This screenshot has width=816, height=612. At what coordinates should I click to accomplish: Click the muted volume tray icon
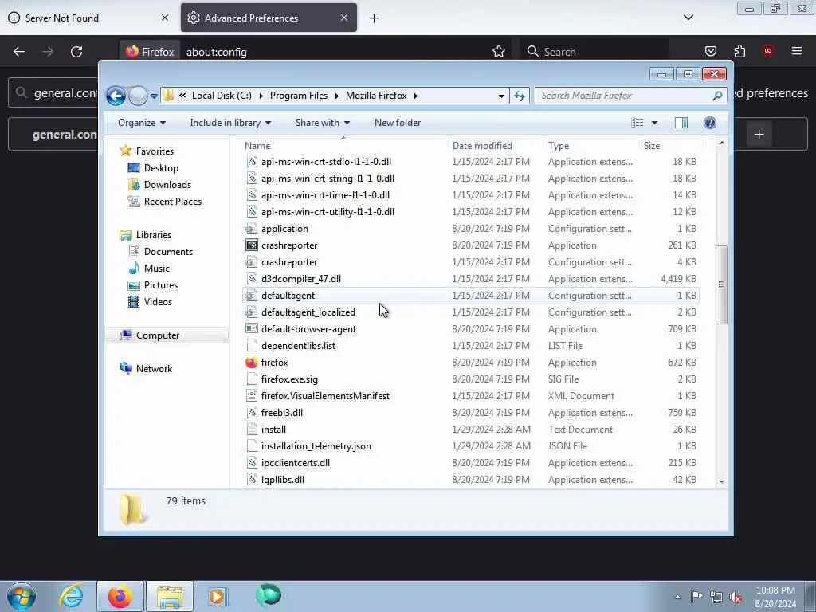pos(736,597)
